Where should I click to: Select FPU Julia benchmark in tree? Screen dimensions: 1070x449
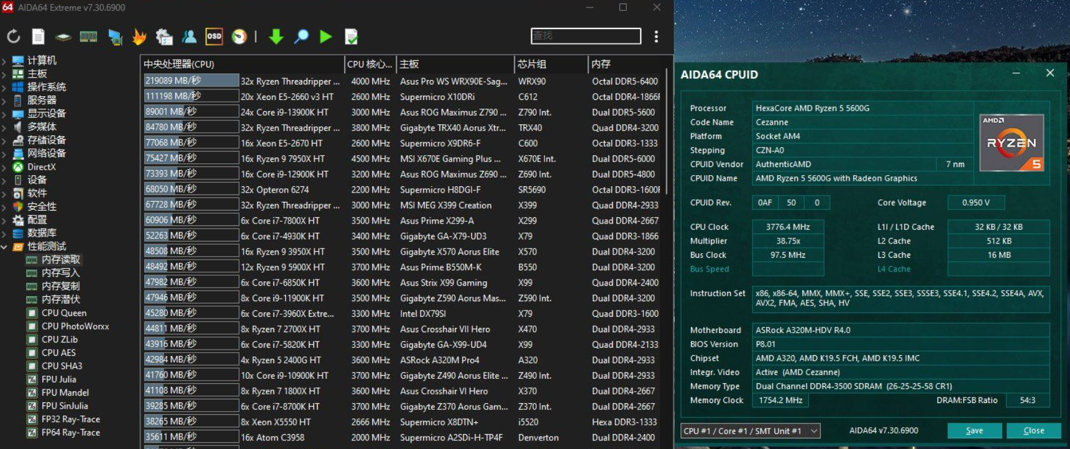pos(58,379)
